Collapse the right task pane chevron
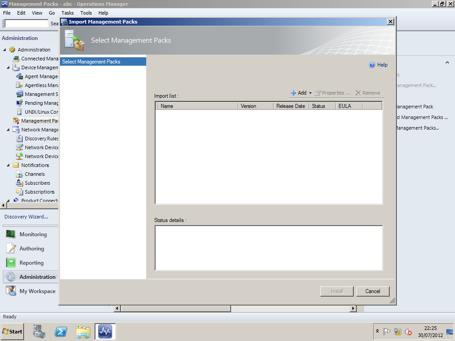 coord(447,62)
